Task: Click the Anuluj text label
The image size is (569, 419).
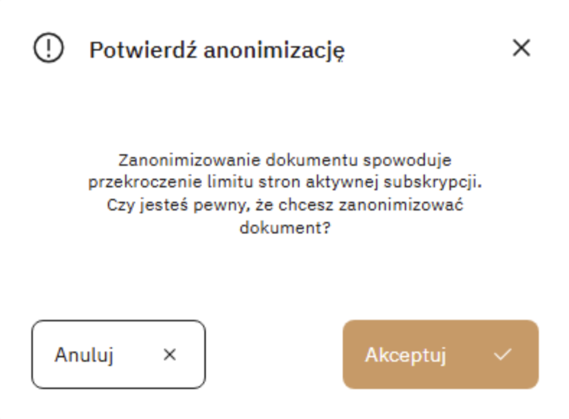Action: (x=84, y=355)
